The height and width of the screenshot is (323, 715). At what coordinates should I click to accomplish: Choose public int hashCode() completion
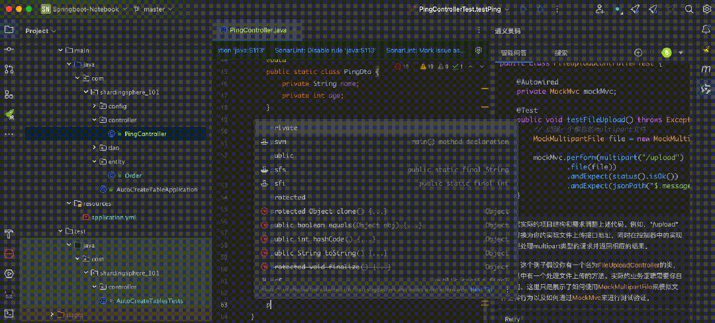tap(386, 239)
